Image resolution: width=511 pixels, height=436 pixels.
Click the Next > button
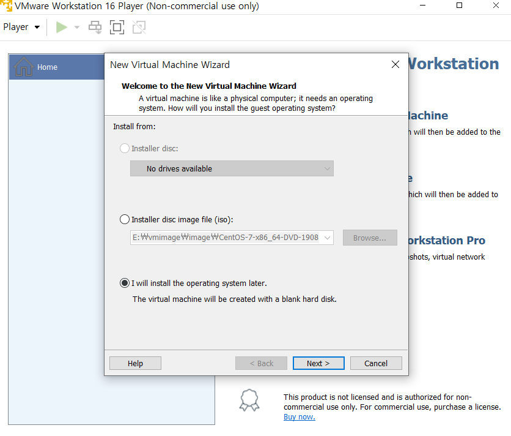[x=318, y=363]
